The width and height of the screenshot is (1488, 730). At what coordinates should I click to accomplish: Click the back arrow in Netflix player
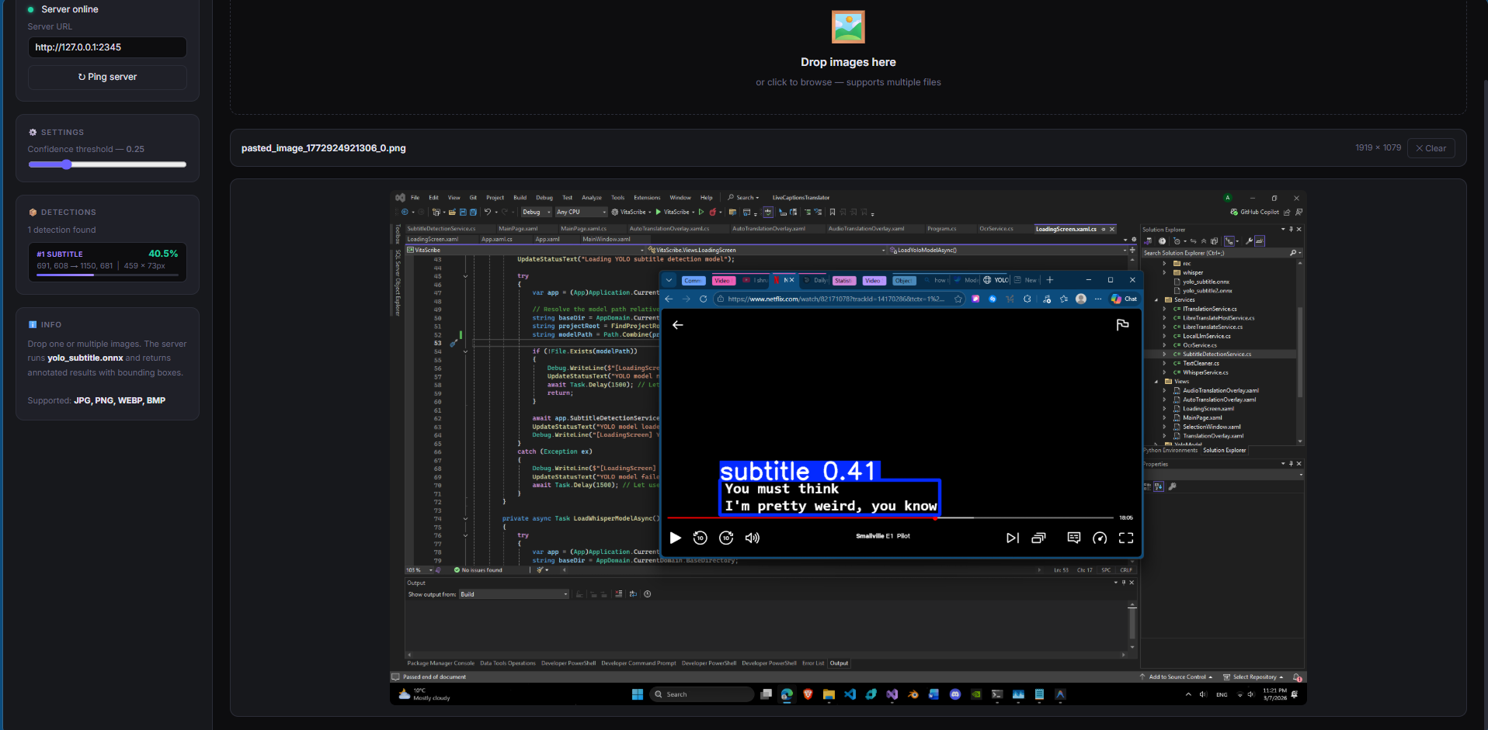click(x=678, y=325)
